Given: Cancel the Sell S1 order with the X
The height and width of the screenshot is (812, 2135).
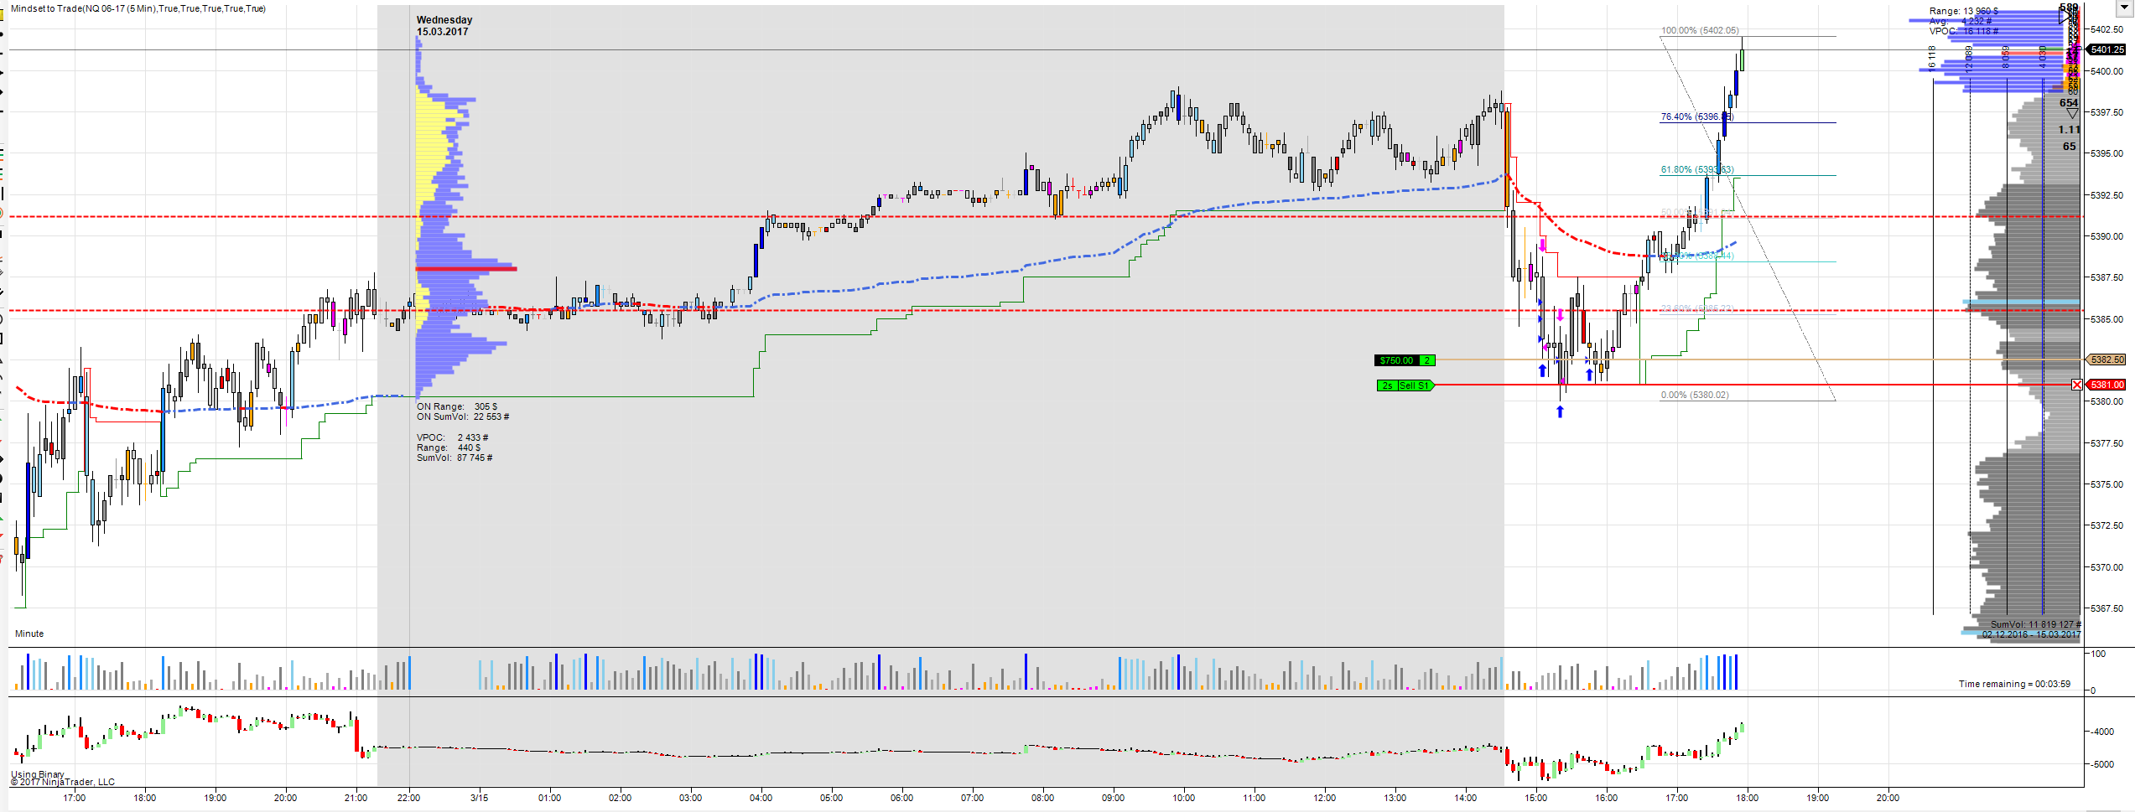Looking at the screenshot, I should [2076, 385].
